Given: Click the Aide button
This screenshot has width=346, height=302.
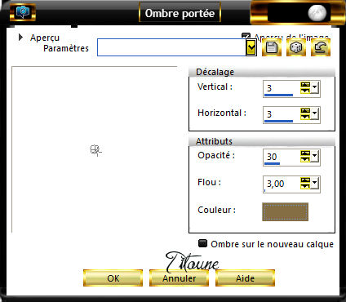Looking at the screenshot, I should pos(245,278).
